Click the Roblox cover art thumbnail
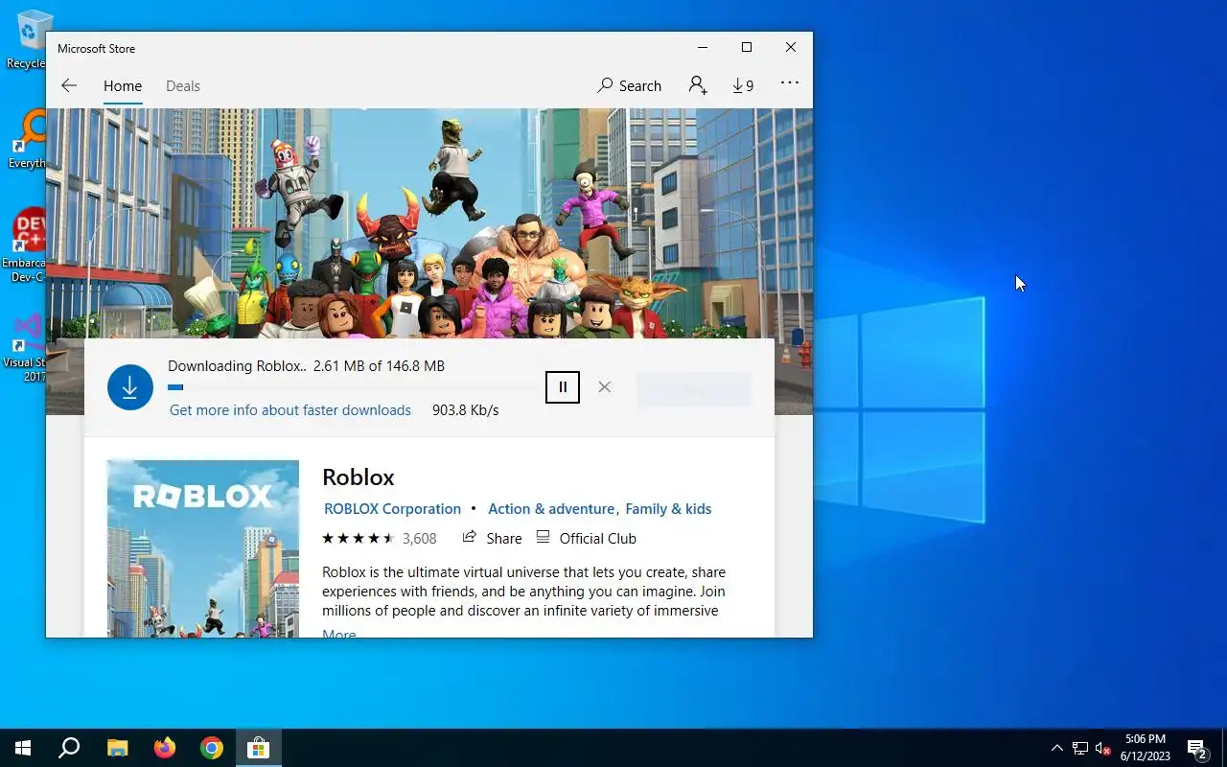This screenshot has height=767, width=1227. tap(203, 548)
